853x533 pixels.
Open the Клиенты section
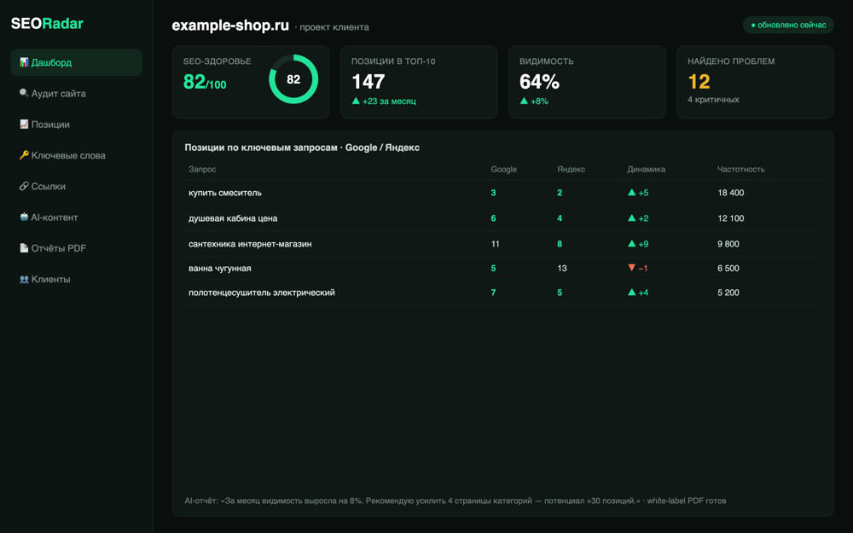point(76,280)
